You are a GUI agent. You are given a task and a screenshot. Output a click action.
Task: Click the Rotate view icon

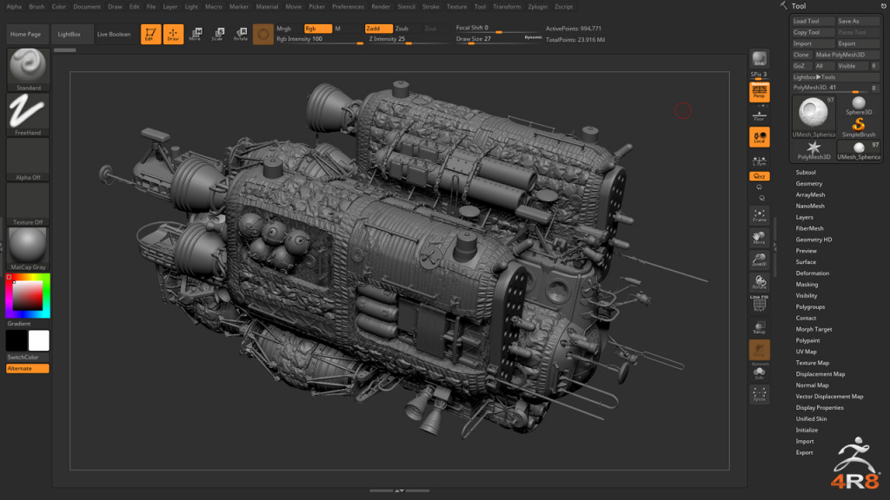pos(759,282)
